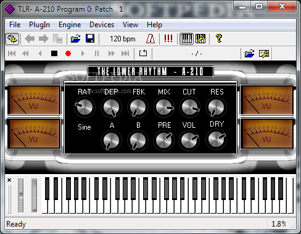
Task: Click the CUT knob
Action: pyautogui.click(x=189, y=107)
